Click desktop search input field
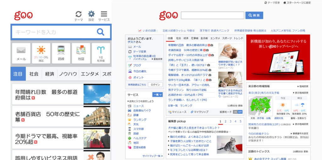This screenshot has width=322, height=160. (x=213, y=15)
